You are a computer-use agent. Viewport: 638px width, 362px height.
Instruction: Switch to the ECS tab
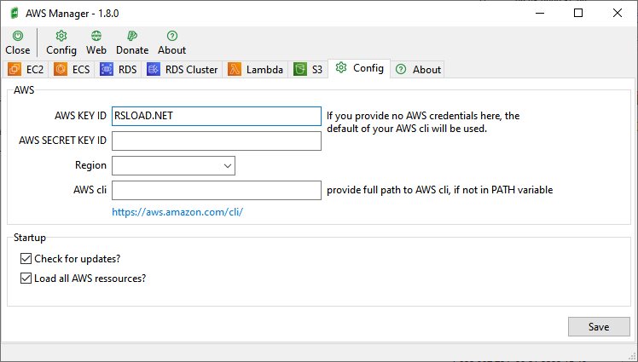[72, 70]
